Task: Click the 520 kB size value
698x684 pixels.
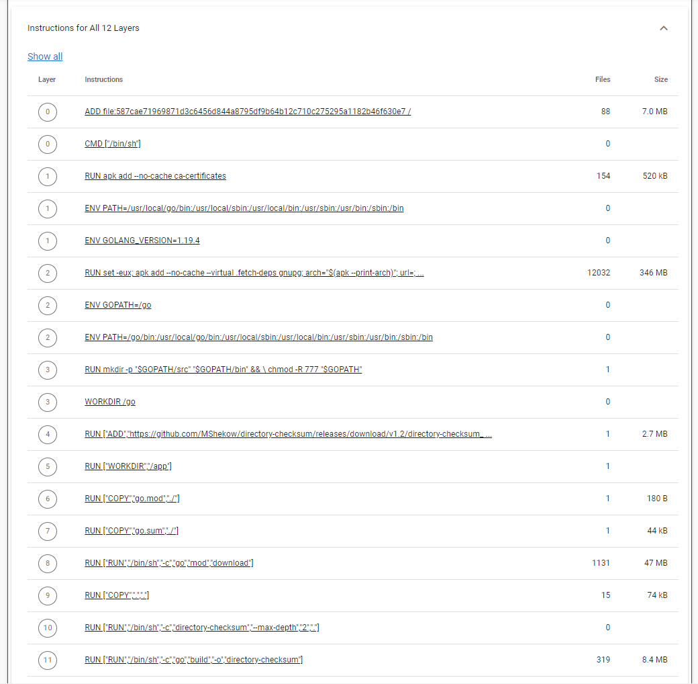Action: click(655, 176)
